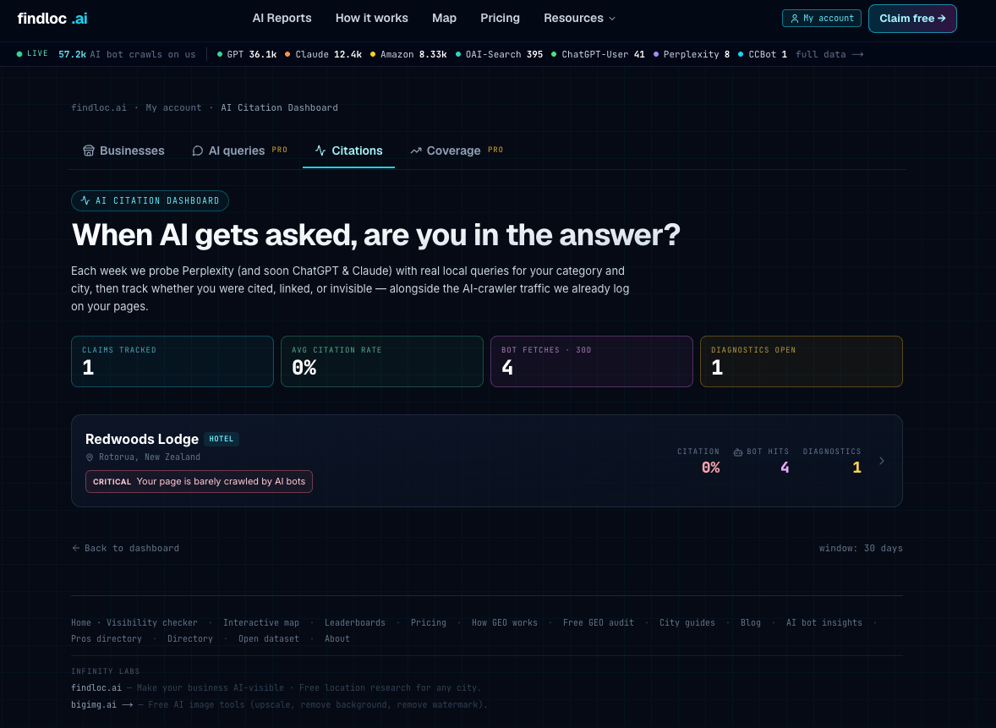Open Blog footer link
This screenshot has height=728, width=996.
point(751,622)
